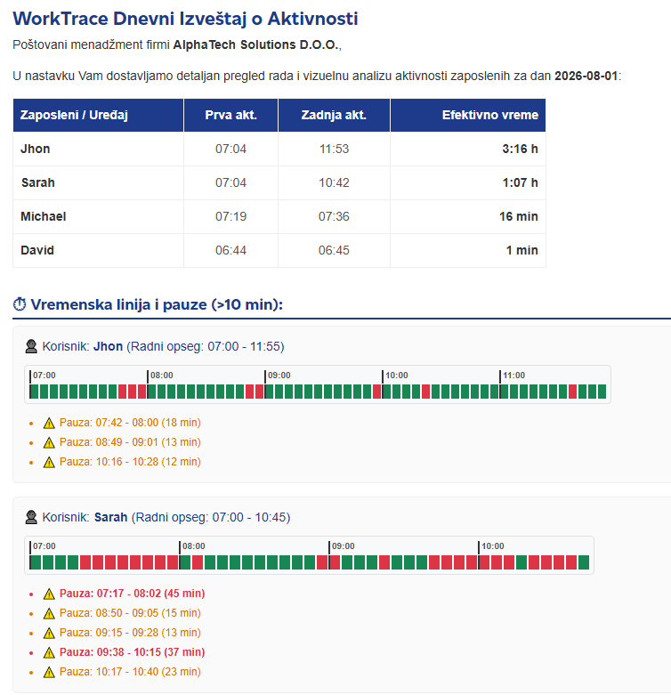Viewport: 671px width, 695px height.
Task: Click the 10:00 marker on Jhon's timeline
Action: pyautogui.click(x=396, y=376)
